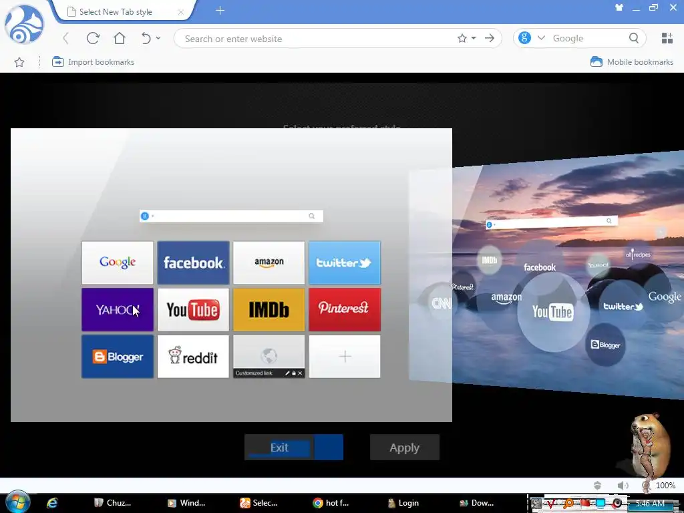The height and width of the screenshot is (513, 684).
Task: Open the Windows Start button
Action: click(x=17, y=502)
